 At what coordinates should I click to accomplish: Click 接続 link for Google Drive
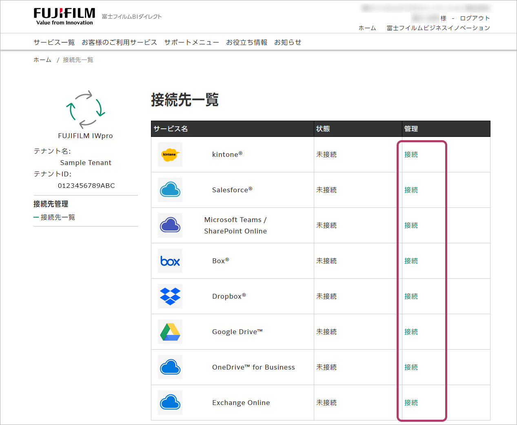(411, 332)
